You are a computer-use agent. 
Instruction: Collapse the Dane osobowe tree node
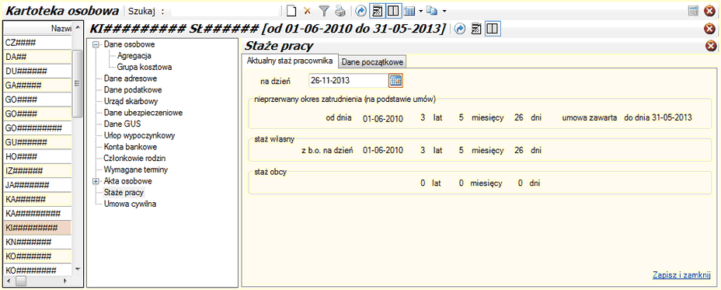coord(96,45)
